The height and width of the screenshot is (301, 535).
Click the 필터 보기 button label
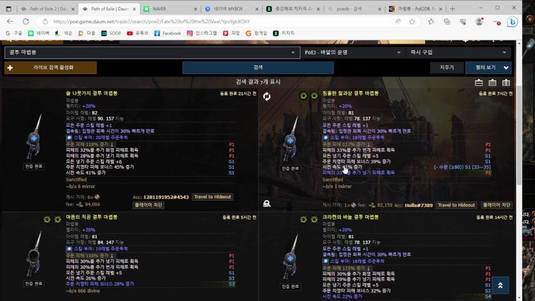point(485,68)
